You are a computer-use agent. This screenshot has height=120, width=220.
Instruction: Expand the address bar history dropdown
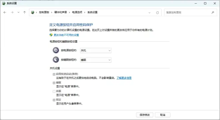point(149,13)
